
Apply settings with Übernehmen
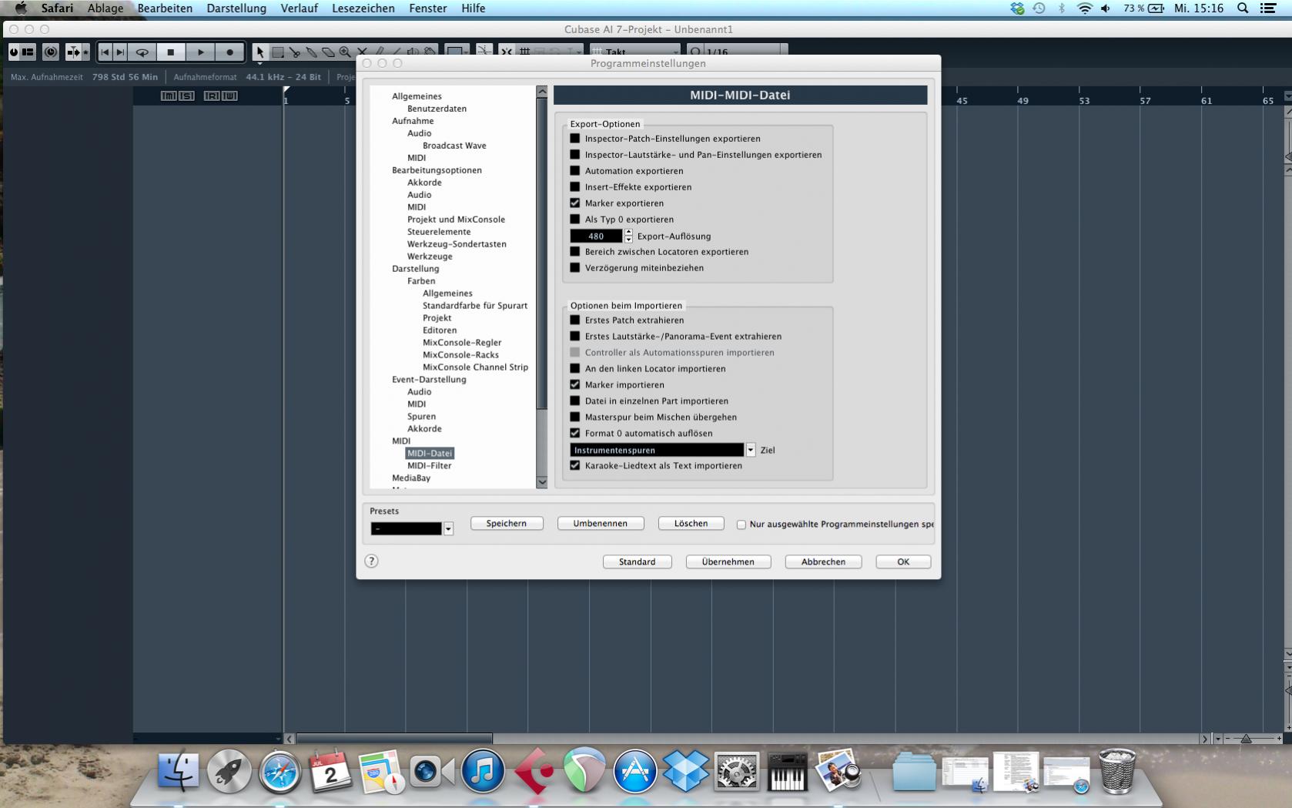(728, 562)
